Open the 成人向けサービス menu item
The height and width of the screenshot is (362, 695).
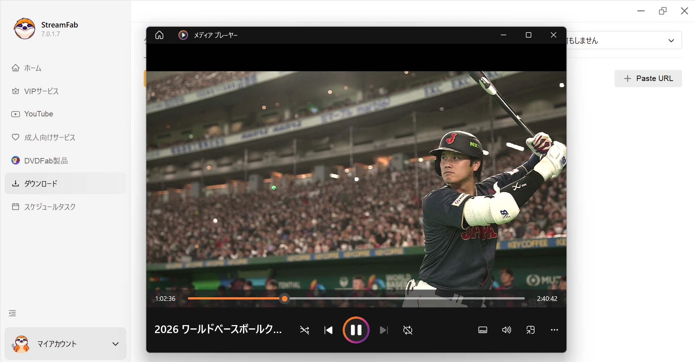pyautogui.click(x=49, y=137)
